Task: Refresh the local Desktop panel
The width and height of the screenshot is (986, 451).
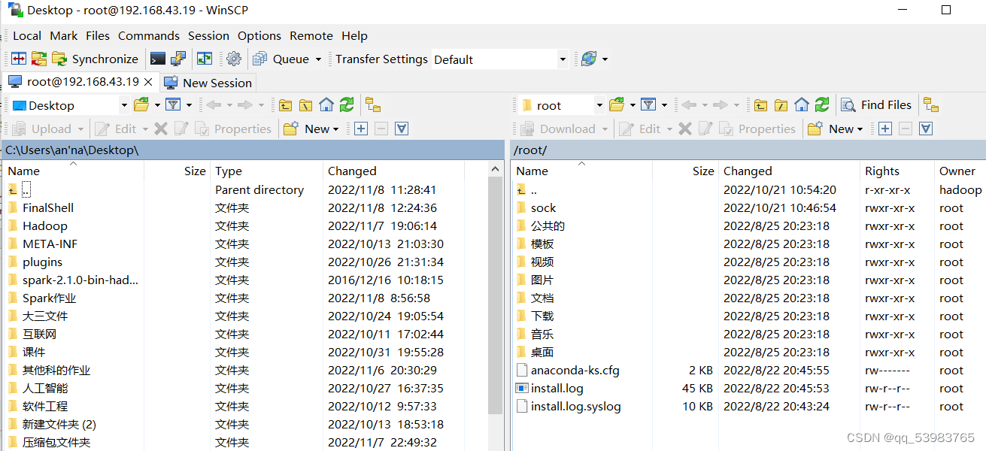Action: pyautogui.click(x=346, y=104)
